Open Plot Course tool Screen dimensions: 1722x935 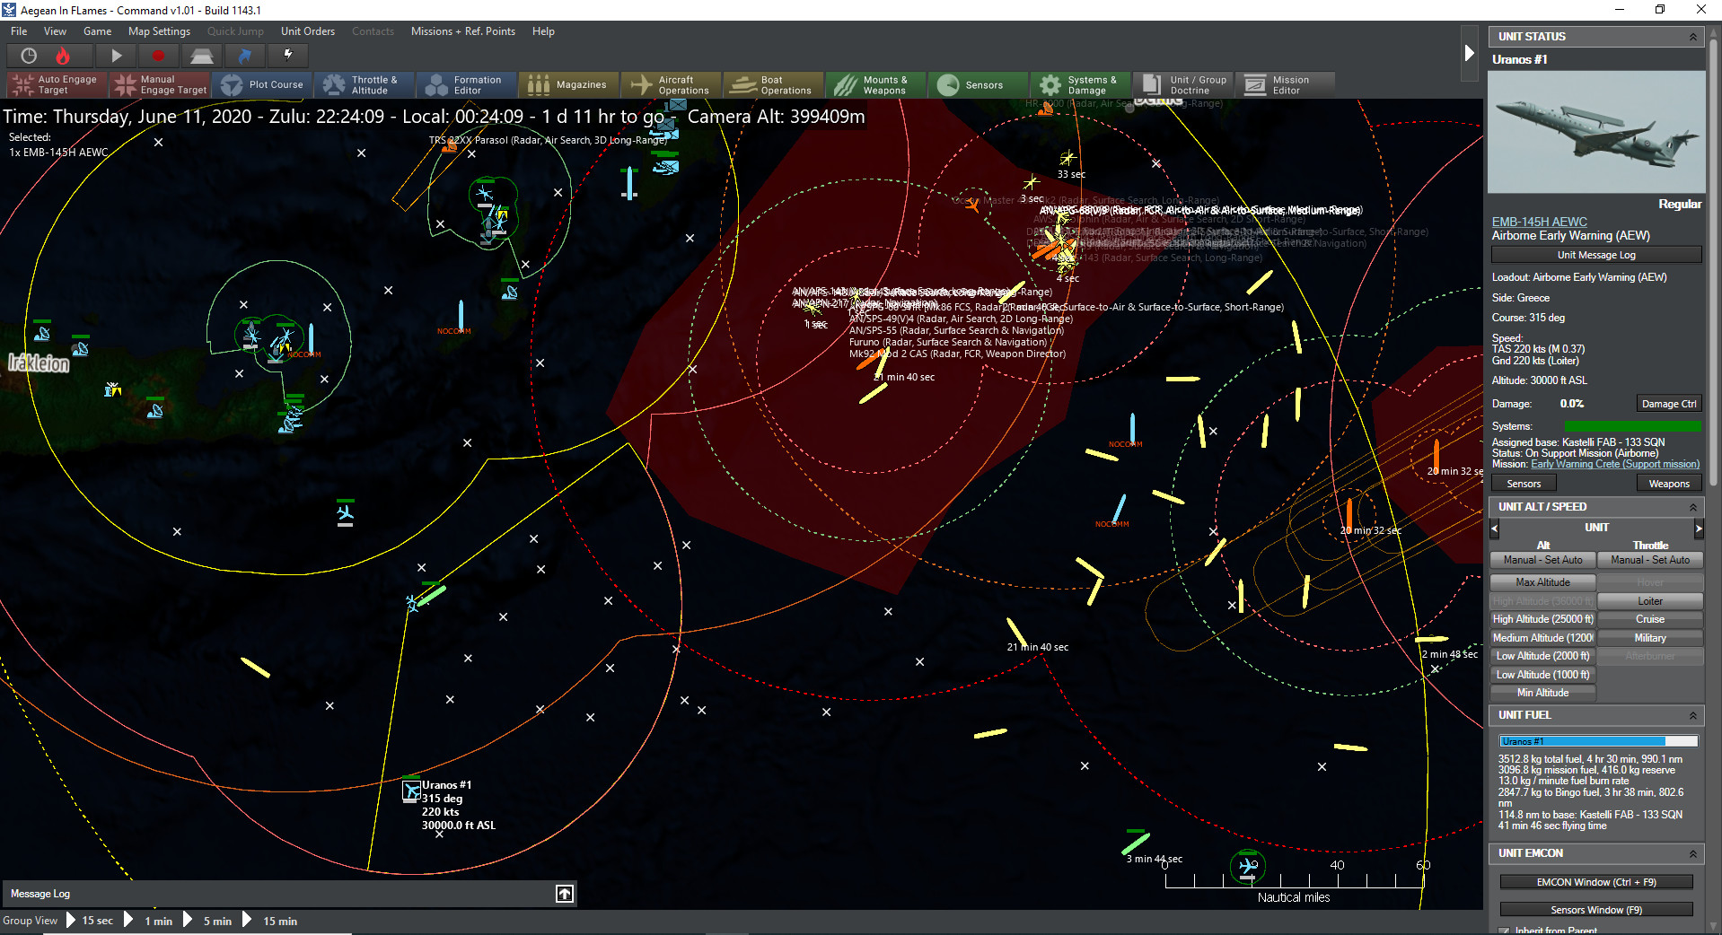pyautogui.click(x=261, y=84)
